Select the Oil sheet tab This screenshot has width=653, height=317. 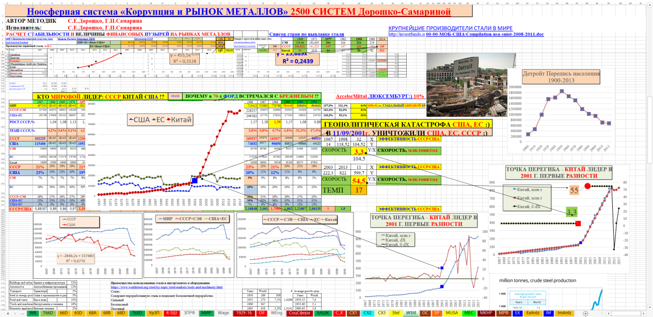(262, 313)
